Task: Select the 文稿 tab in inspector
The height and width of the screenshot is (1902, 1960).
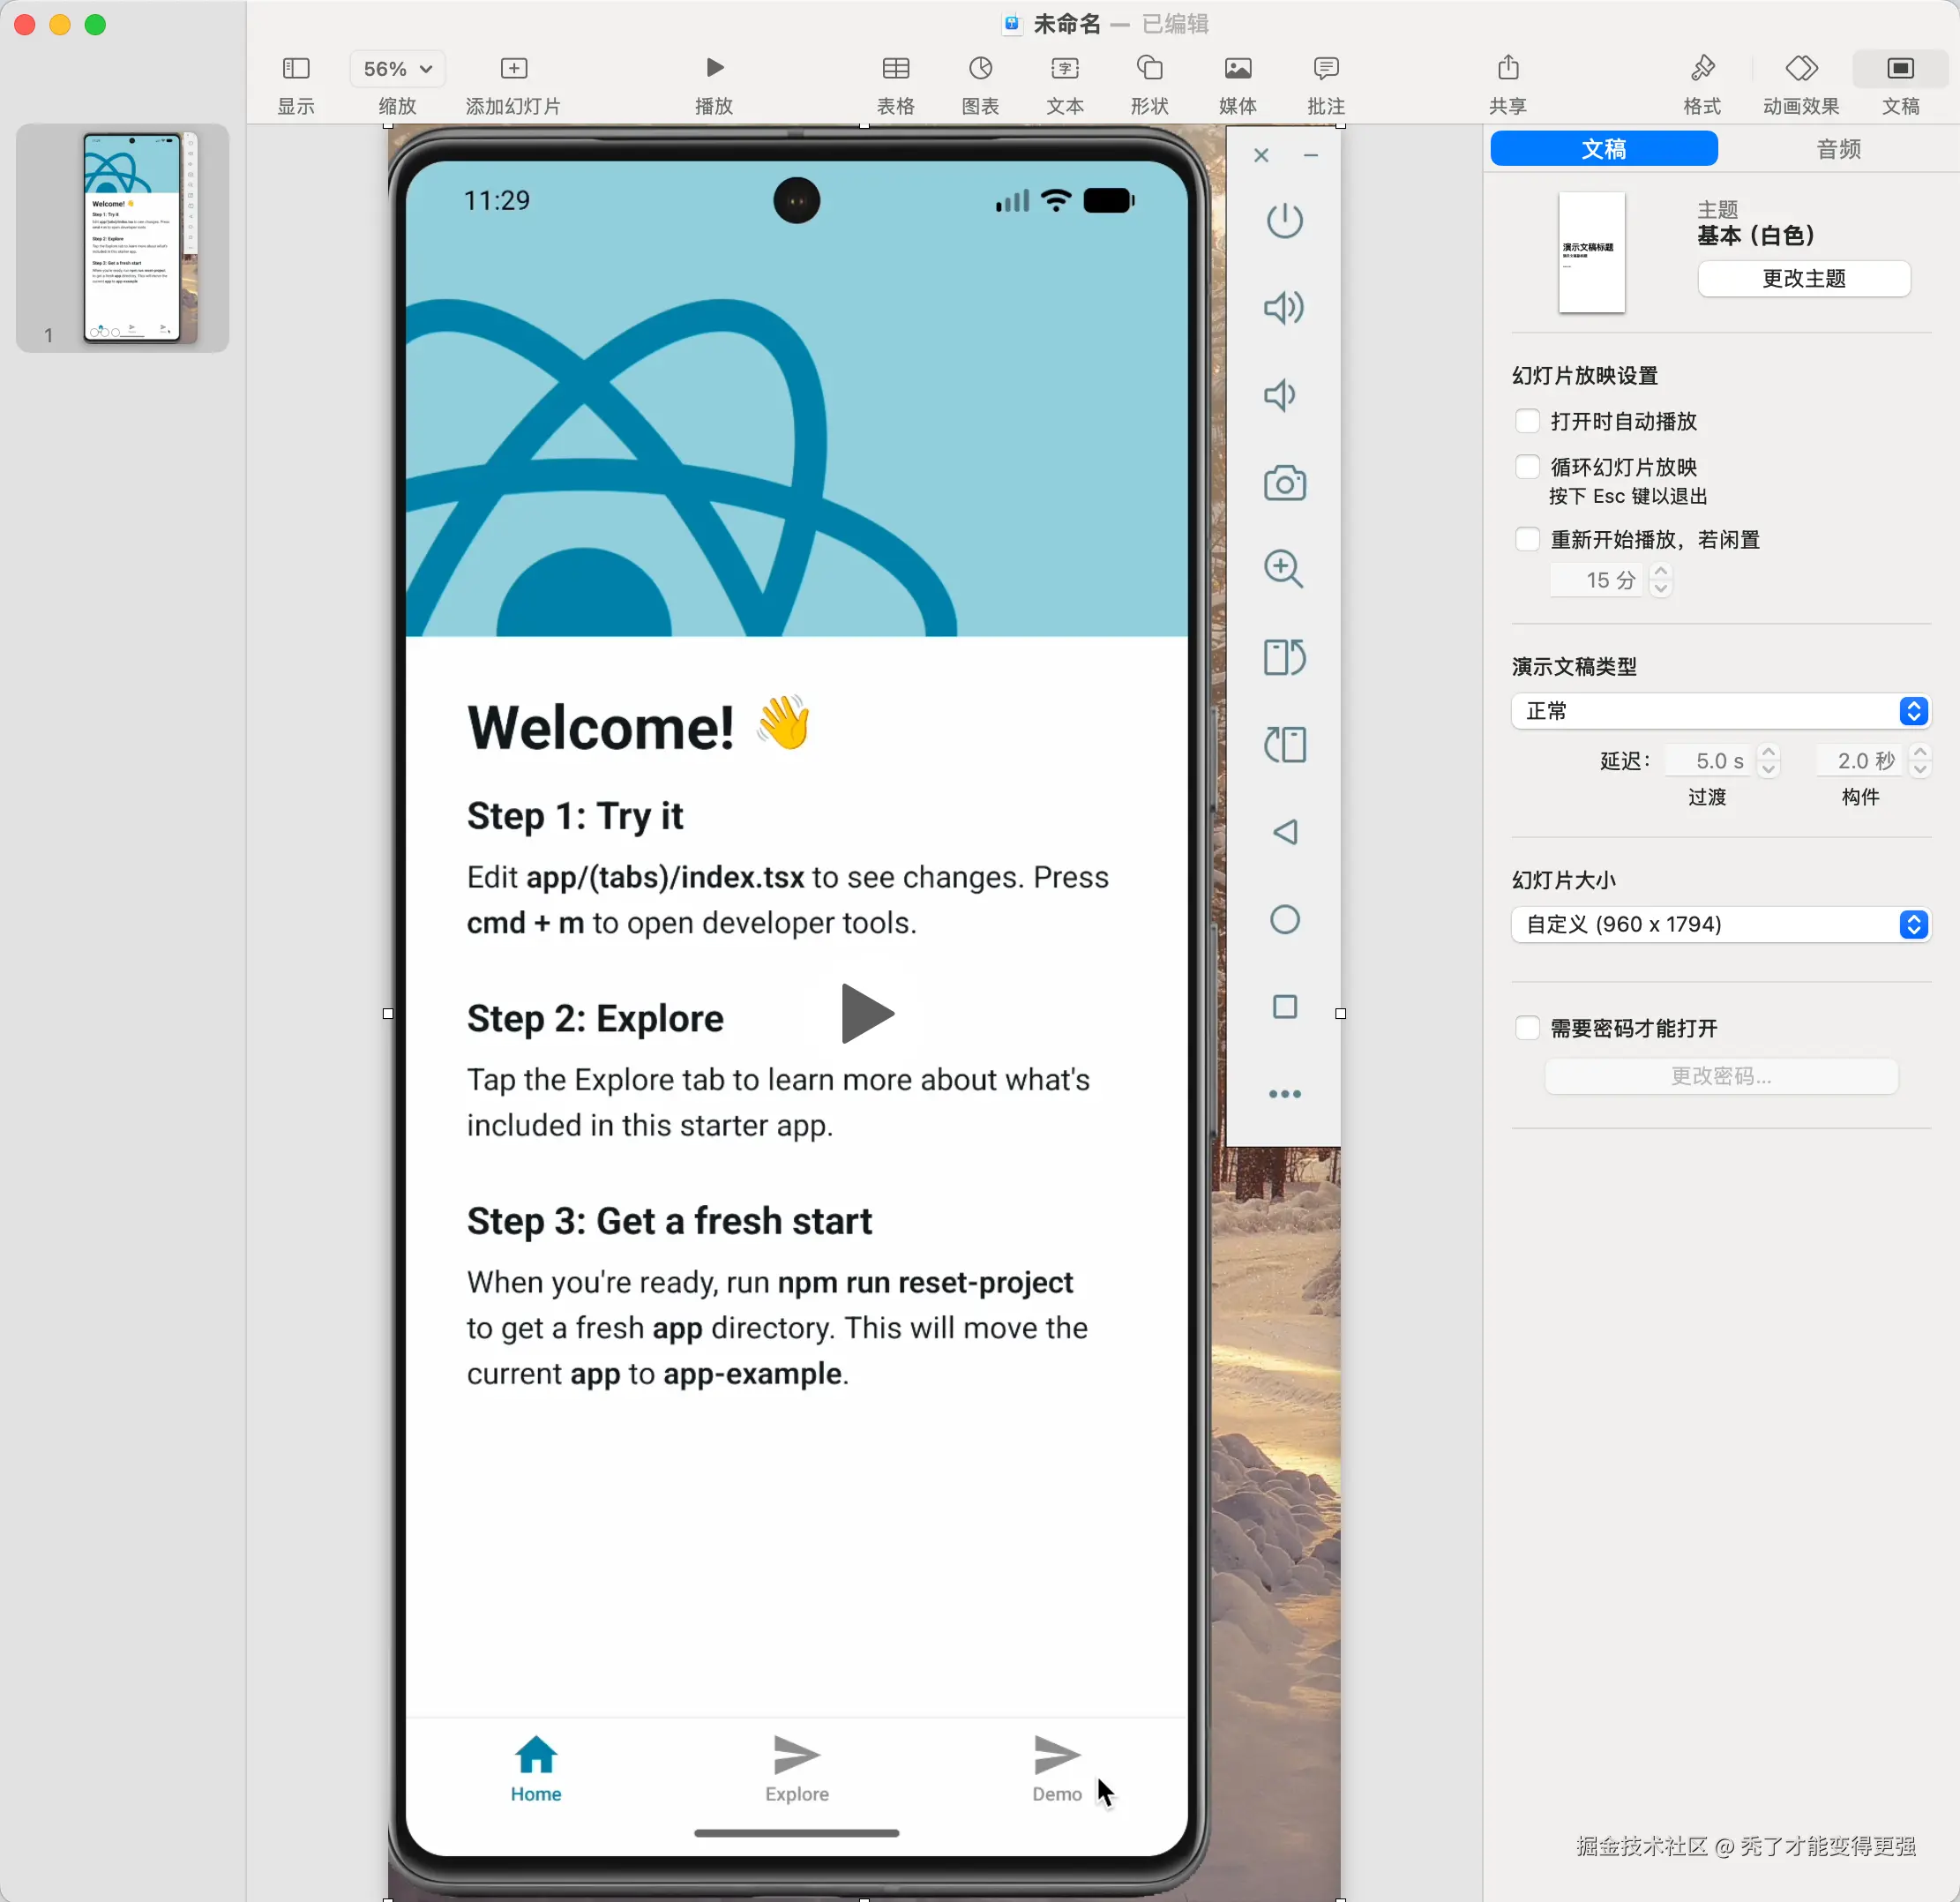Action: (1603, 149)
